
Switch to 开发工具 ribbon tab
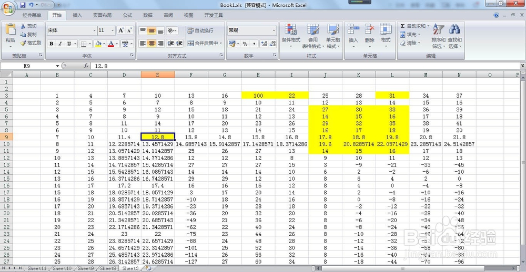pyautogui.click(x=214, y=15)
